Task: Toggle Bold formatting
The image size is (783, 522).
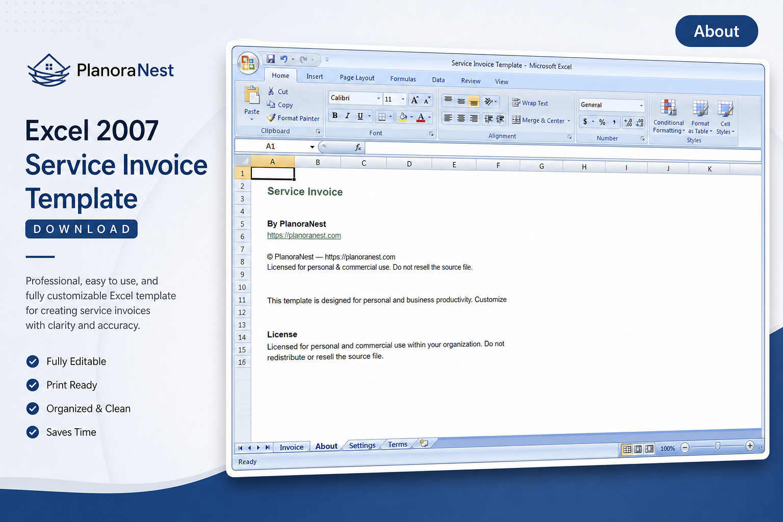Action: point(335,116)
